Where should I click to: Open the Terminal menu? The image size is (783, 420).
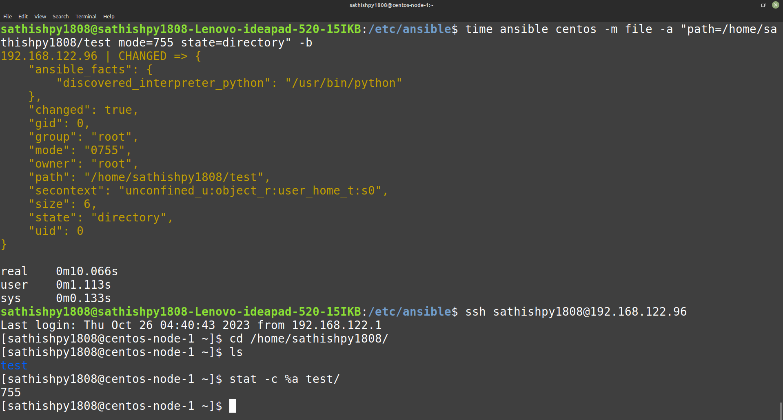tap(86, 16)
